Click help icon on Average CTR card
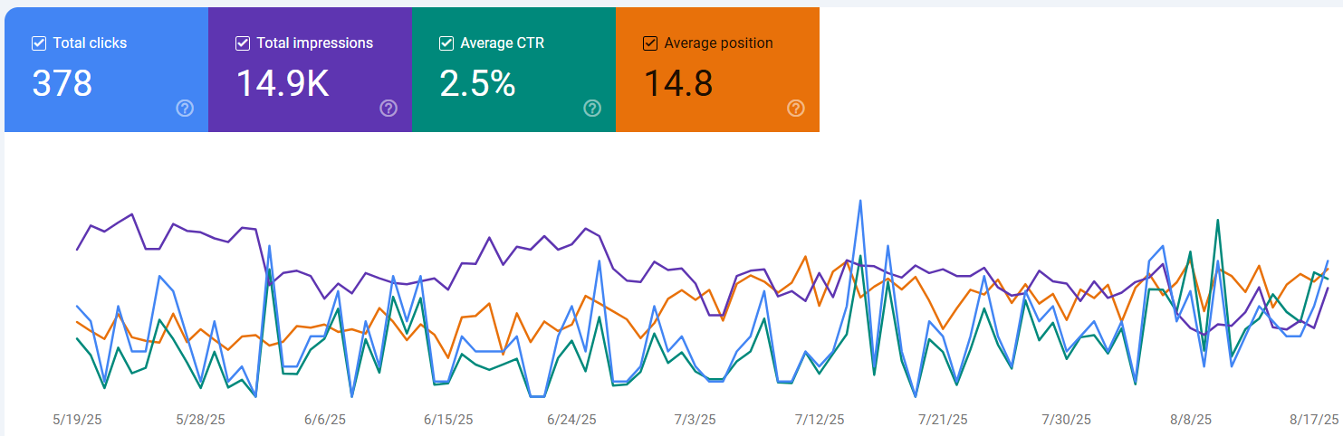 click(x=592, y=109)
